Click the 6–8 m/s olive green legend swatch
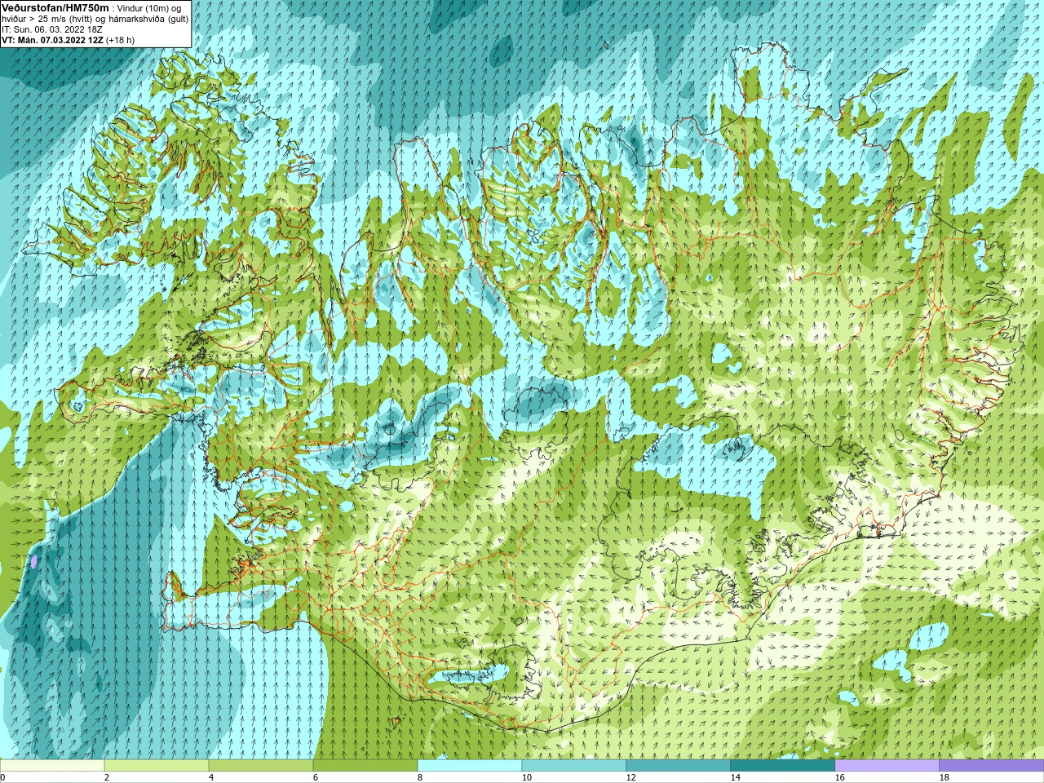Image resolution: width=1044 pixels, height=783 pixels. pos(365,766)
